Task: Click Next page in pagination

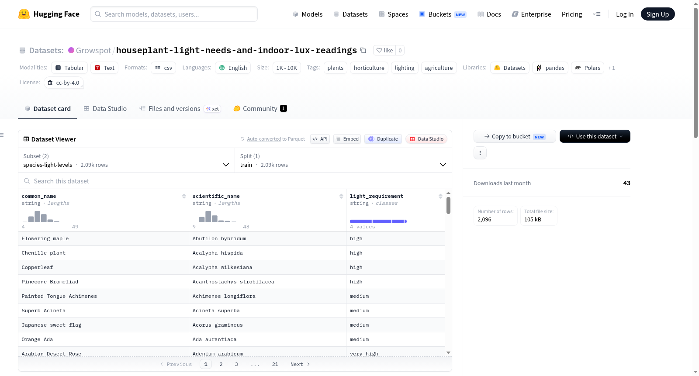Action: point(300,364)
